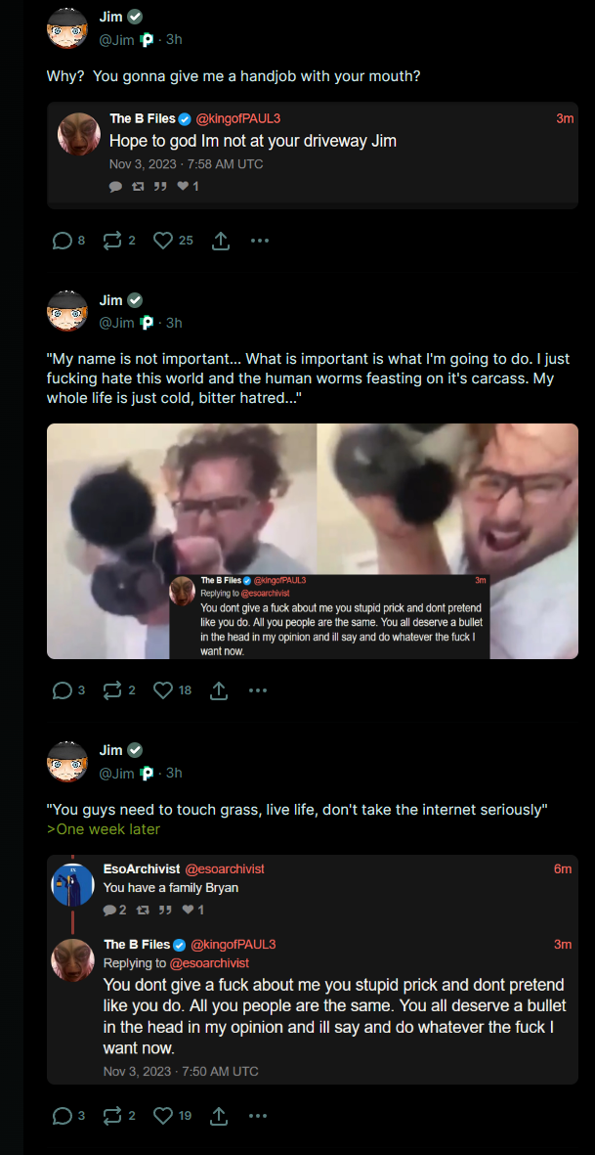Repost the first Jim post
Viewport: 595px width, 1155px height.
point(111,241)
